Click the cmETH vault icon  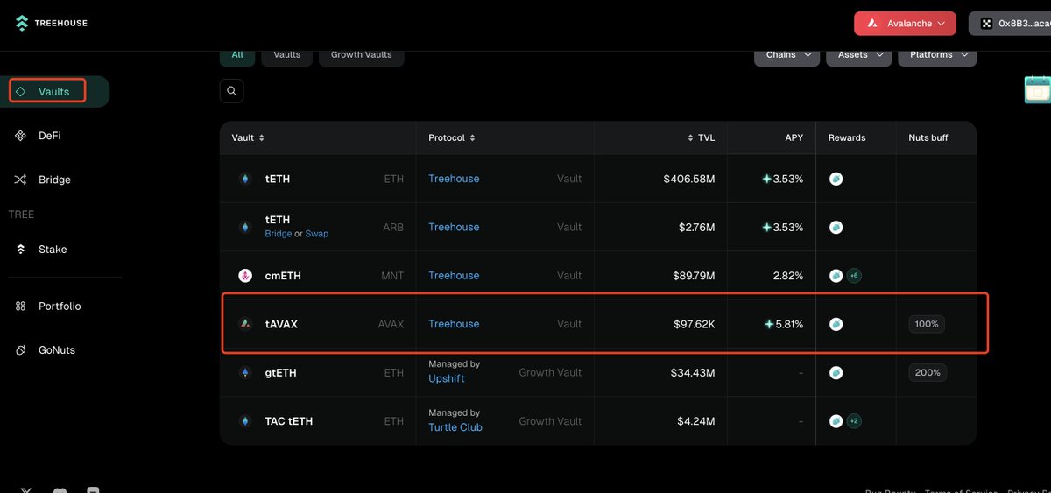click(x=245, y=276)
